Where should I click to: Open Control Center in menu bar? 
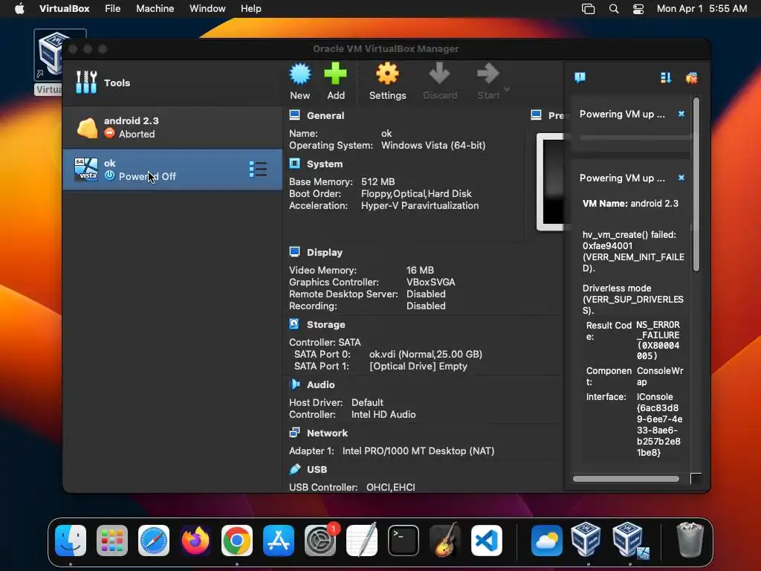click(638, 9)
